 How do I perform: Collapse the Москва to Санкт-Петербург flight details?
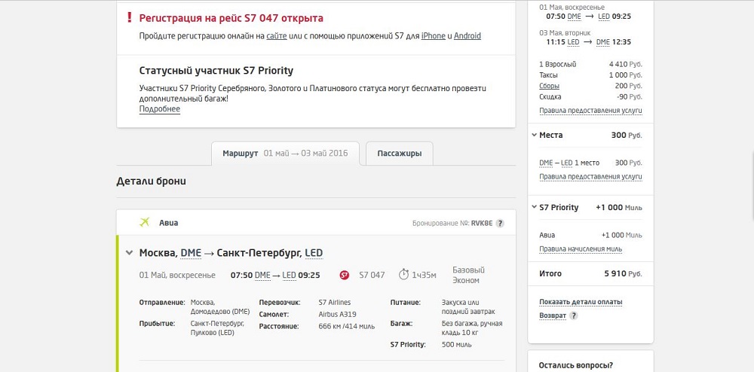click(129, 252)
